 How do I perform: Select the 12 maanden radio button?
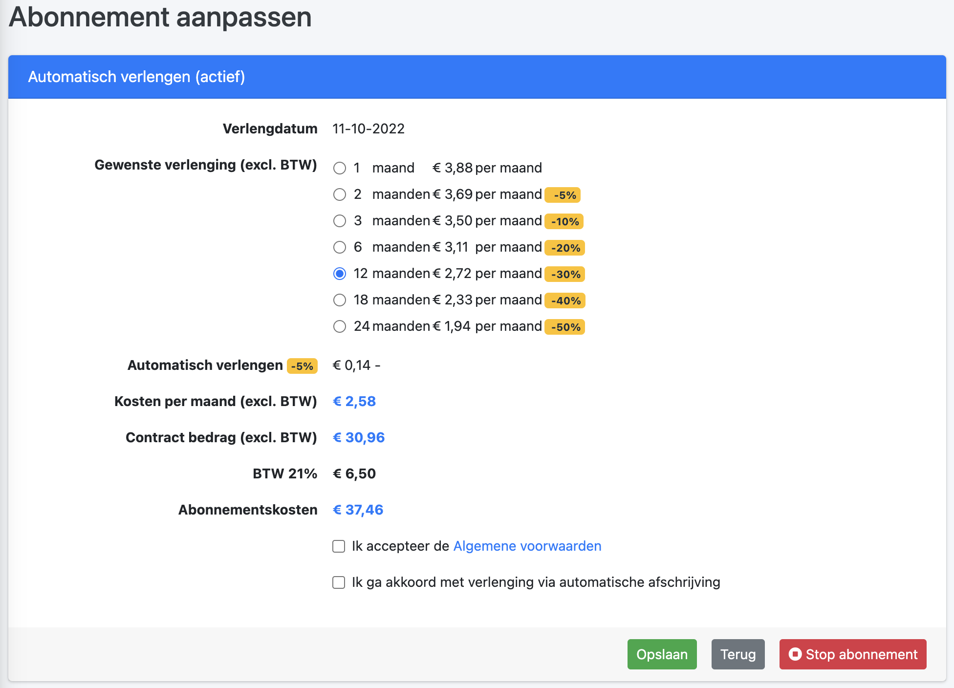340,274
